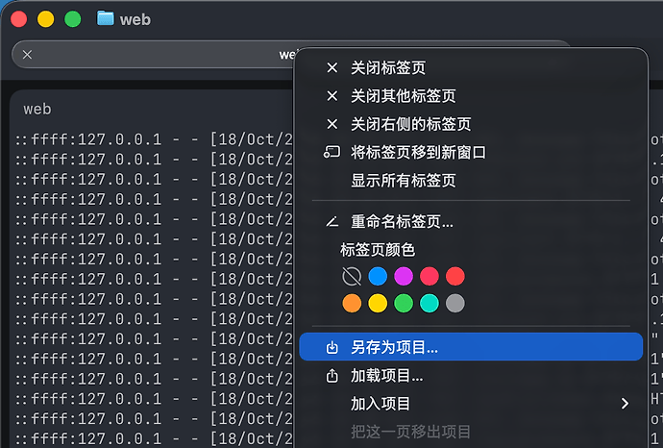Image resolution: width=663 pixels, height=448 pixels.
Task: Pick the orange tab color
Action: (352, 304)
